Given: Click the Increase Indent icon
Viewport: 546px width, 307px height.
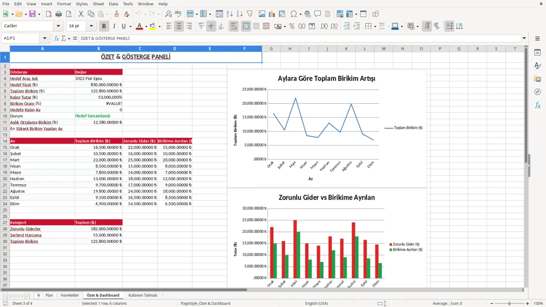Looking at the screenshot, I should click(347, 26).
